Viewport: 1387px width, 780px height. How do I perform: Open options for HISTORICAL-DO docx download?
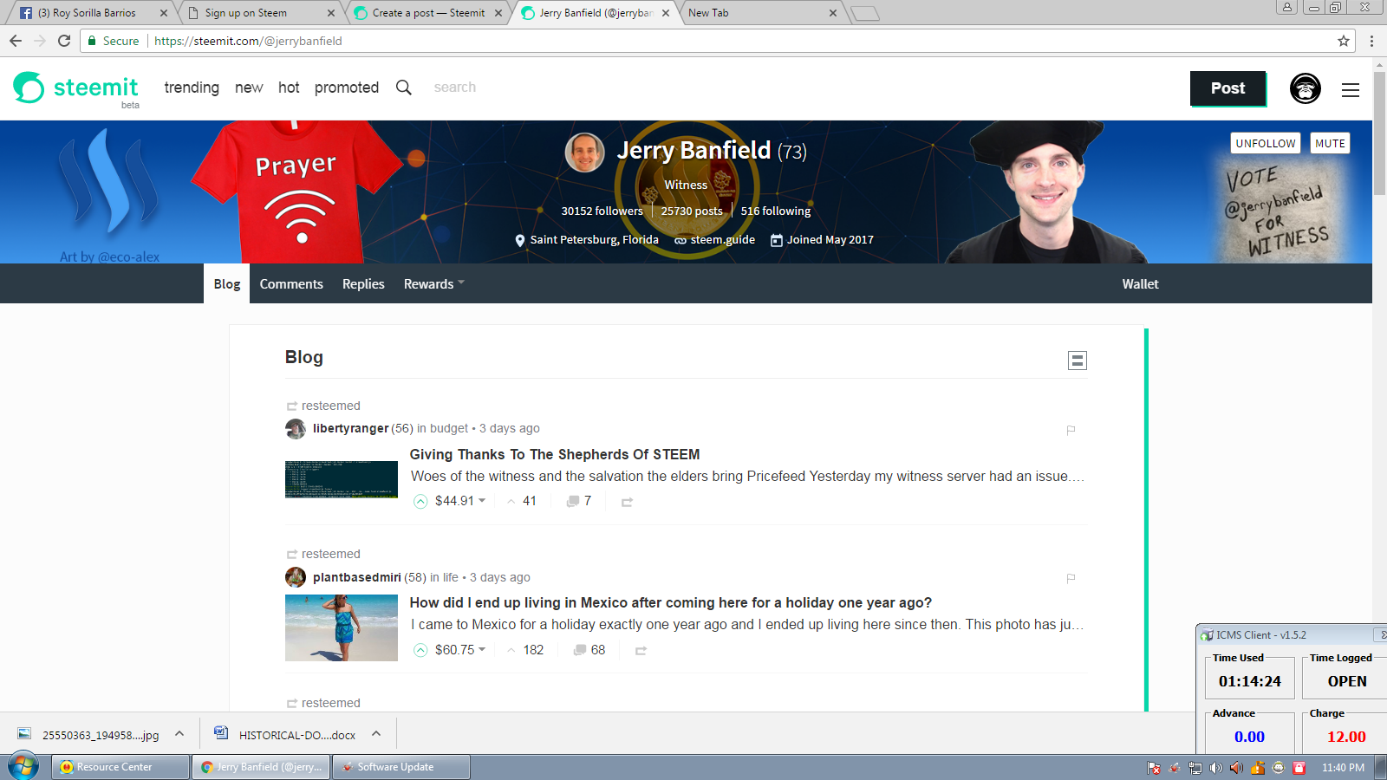376,734
